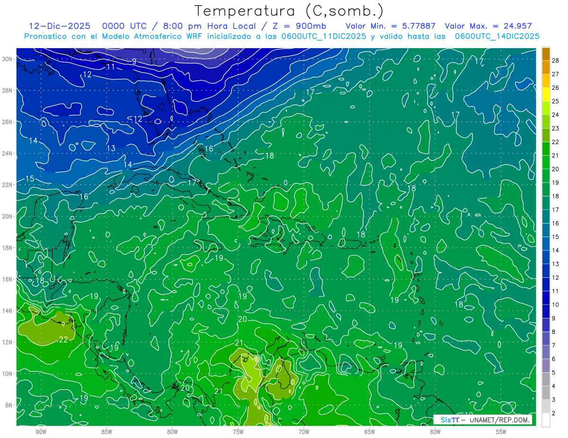Image resolution: width=568 pixels, height=438 pixels.
Task: Click the '22N' latitude axis label
Action: (7, 185)
